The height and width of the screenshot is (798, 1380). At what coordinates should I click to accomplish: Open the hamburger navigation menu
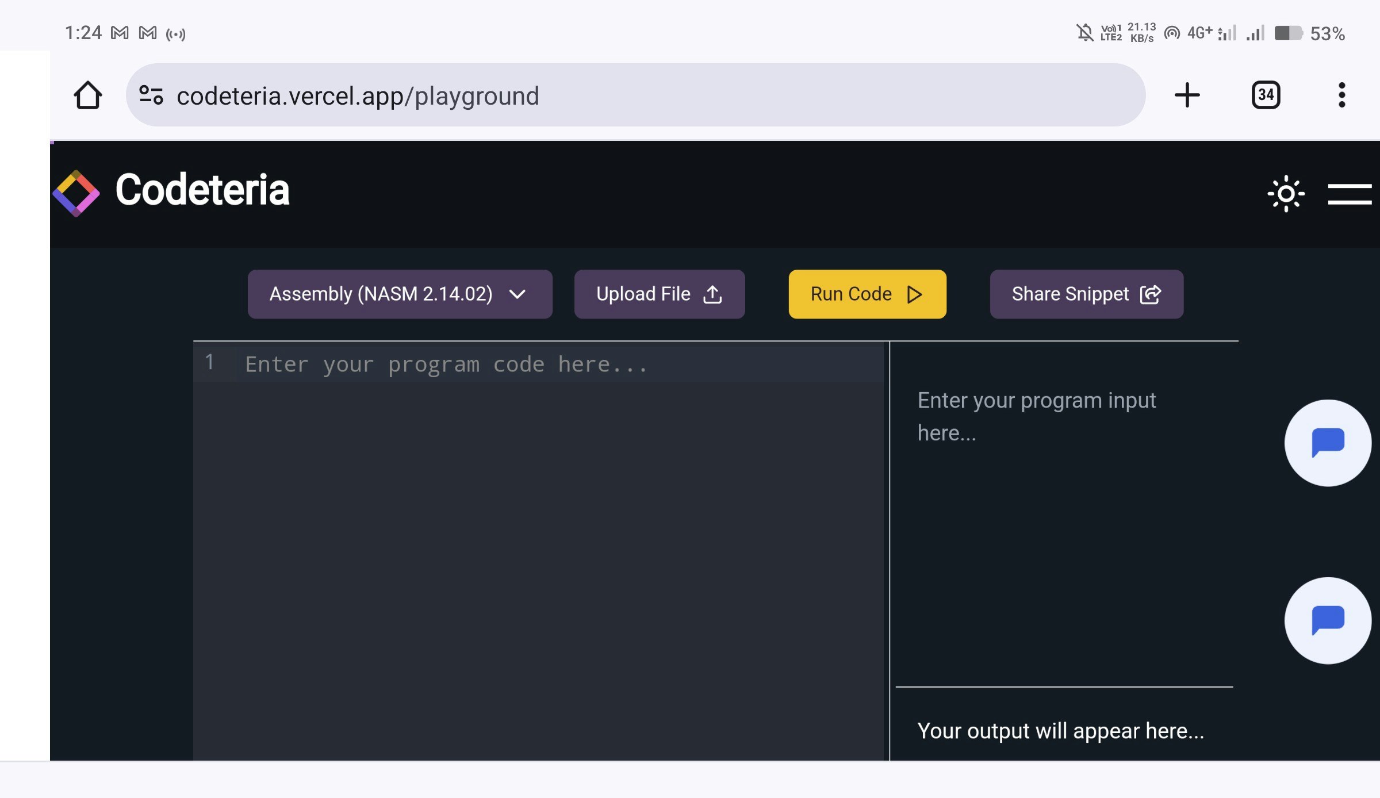[1349, 194]
